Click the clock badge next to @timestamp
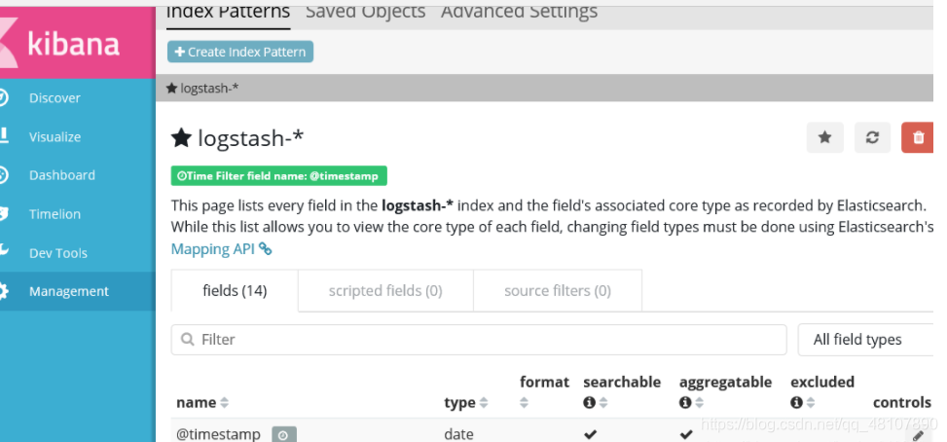947x442 pixels. pos(284,434)
